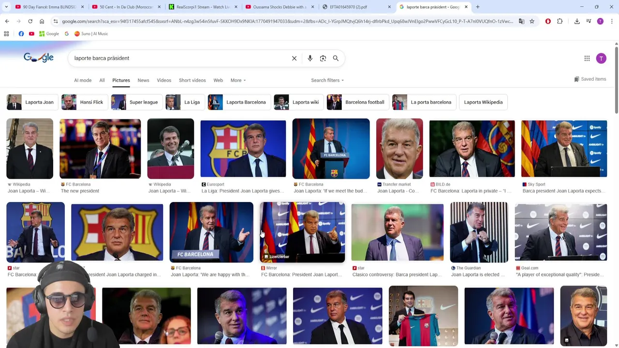The image size is (619, 348).
Task: Bookmark this page with the star icon
Action: 531,21
